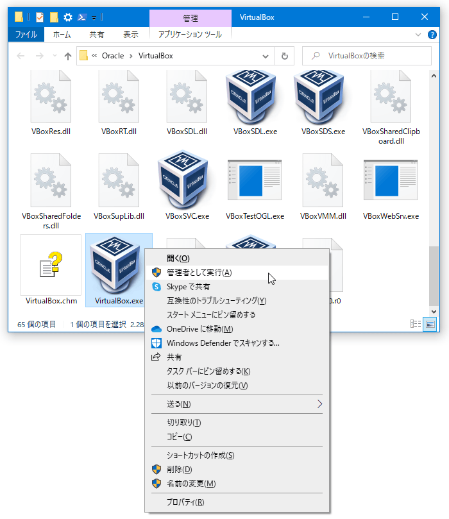Choose 削除(D) in context menu

point(237,470)
